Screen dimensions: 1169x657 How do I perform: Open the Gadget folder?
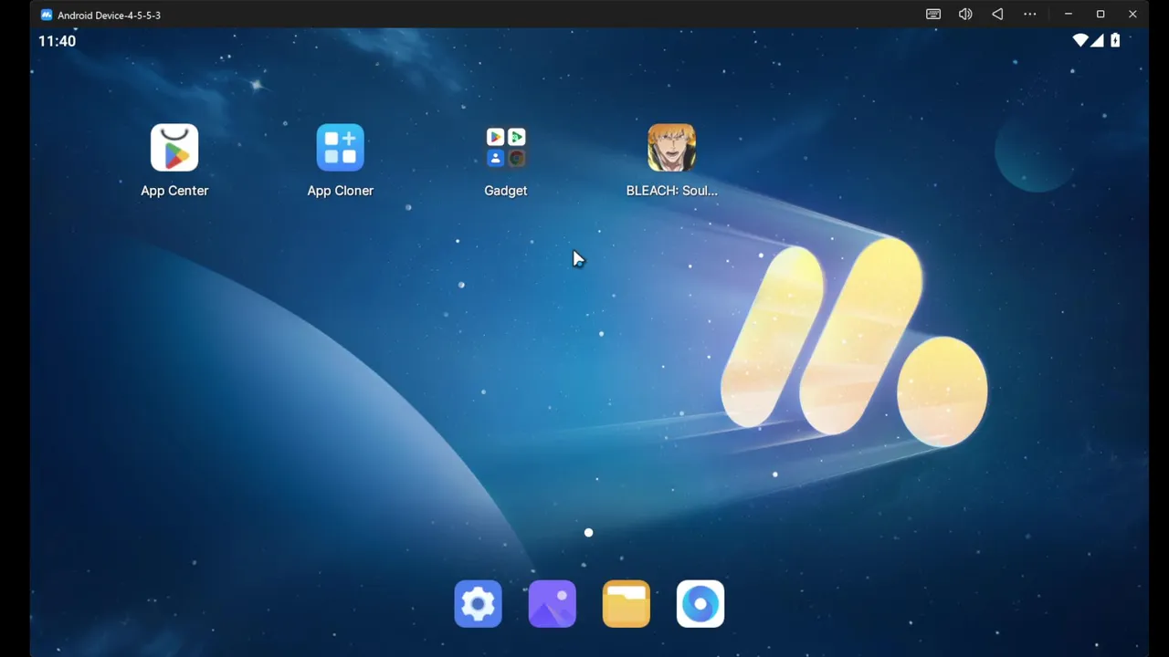[506, 148]
